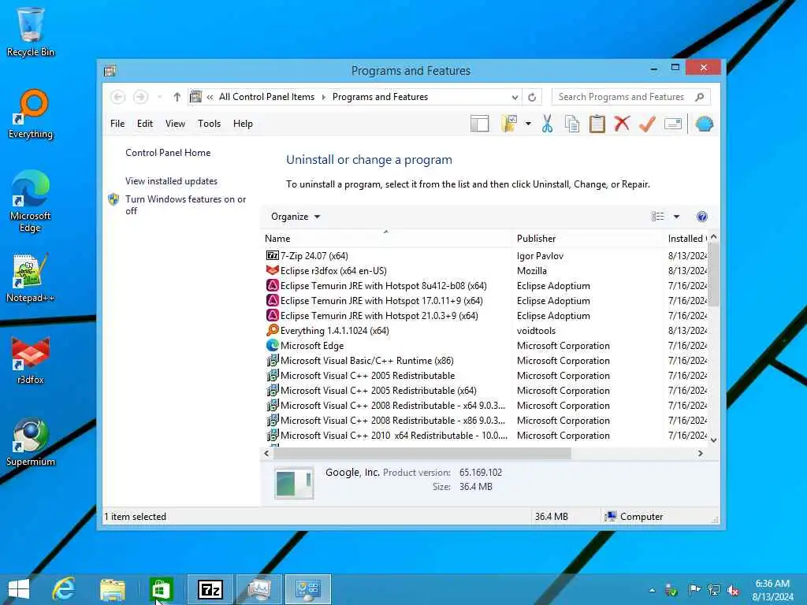This screenshot has width=807, height=605.
Task: Expand the address bar history dropdown
Action: point(514,97)
